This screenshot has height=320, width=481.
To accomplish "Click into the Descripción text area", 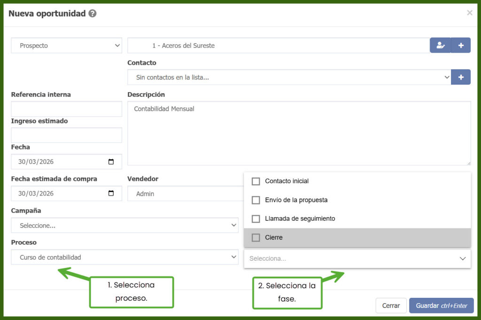I will (x=299, y=133).
